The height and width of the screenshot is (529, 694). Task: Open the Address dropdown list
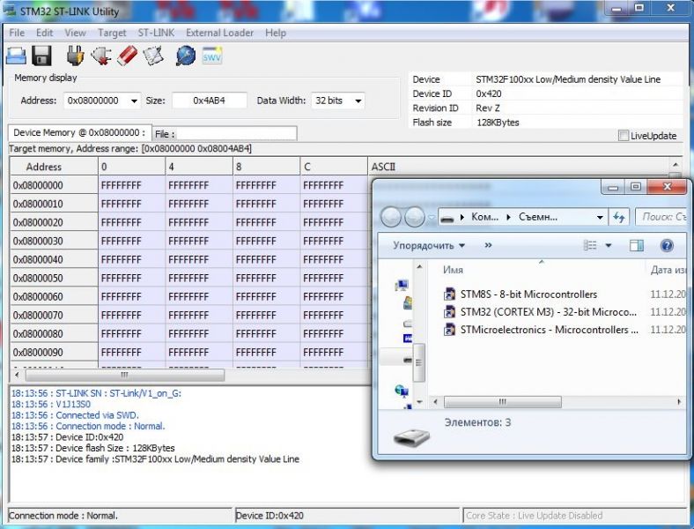coord(134,101)
